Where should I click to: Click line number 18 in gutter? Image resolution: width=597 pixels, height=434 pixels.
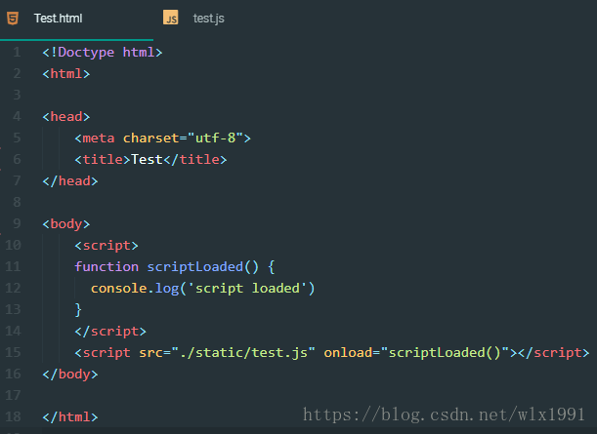pos(13,416)
